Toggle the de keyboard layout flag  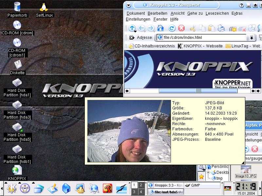pyautogui.click(x=227, y=188)
